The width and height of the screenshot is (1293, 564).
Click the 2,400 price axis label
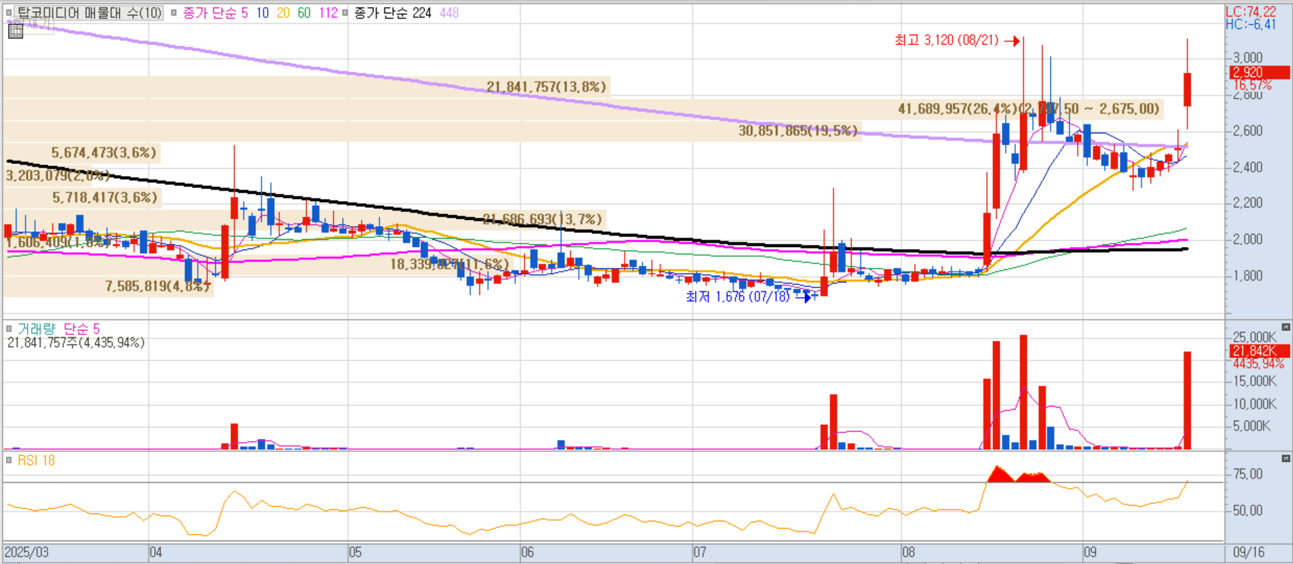click(x=1248, y=167)
